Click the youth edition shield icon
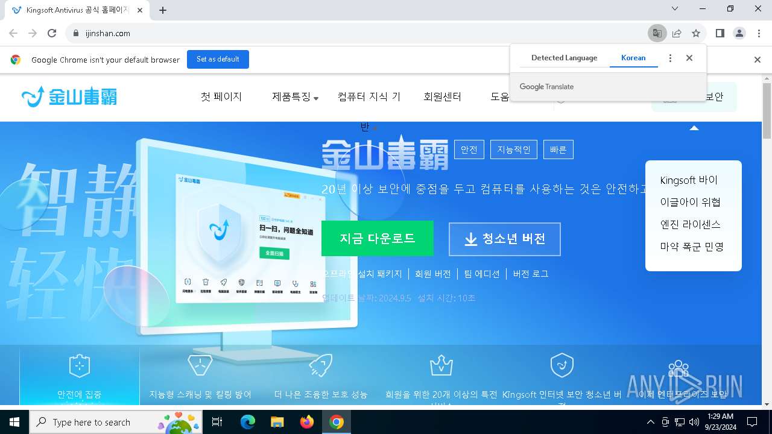 pyautogui.click(x=562, y=365)
